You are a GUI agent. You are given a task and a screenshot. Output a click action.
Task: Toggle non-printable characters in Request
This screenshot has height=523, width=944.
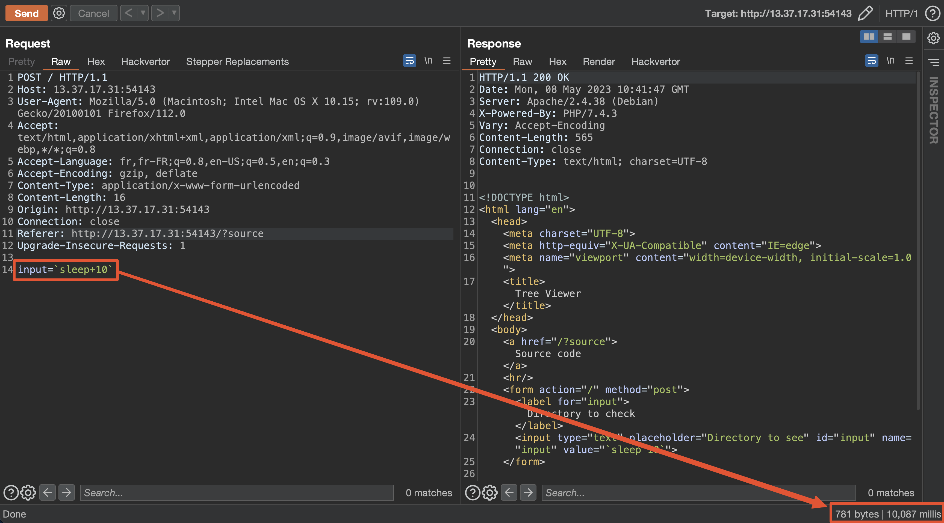(x=428, y=60)
